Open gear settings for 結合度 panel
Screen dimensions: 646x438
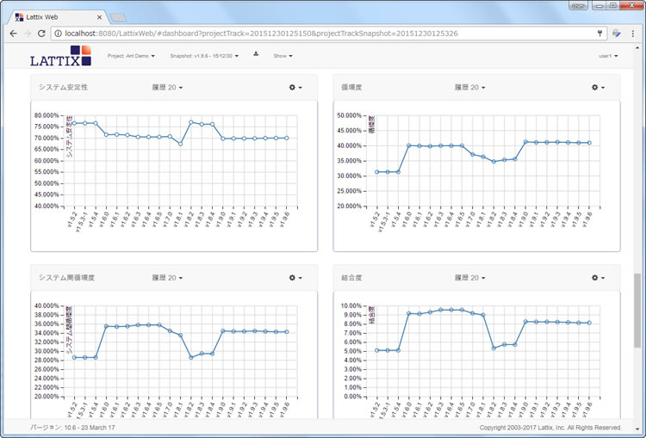point(598,278)
